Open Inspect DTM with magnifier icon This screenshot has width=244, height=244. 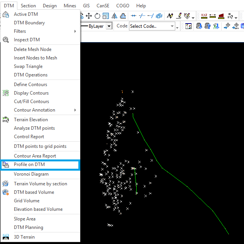pos(6,40)
